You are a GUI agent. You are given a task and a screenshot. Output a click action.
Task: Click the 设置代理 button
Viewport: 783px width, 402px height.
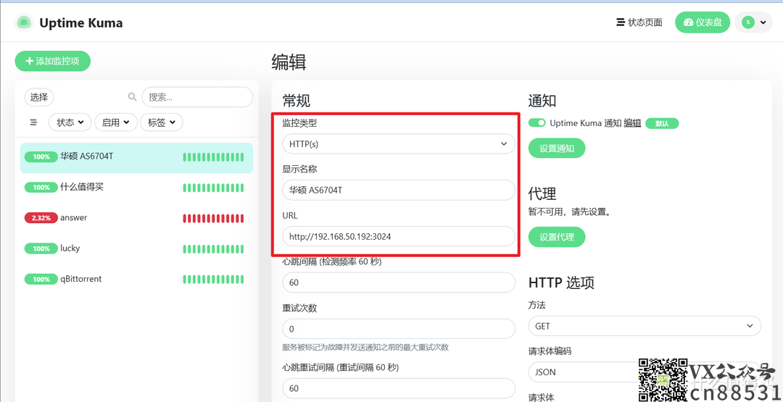557,237
